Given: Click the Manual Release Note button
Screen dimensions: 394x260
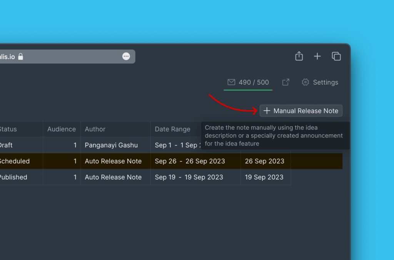Looking at the screenshot, I should pyautogui.click(x=301, y=111).
